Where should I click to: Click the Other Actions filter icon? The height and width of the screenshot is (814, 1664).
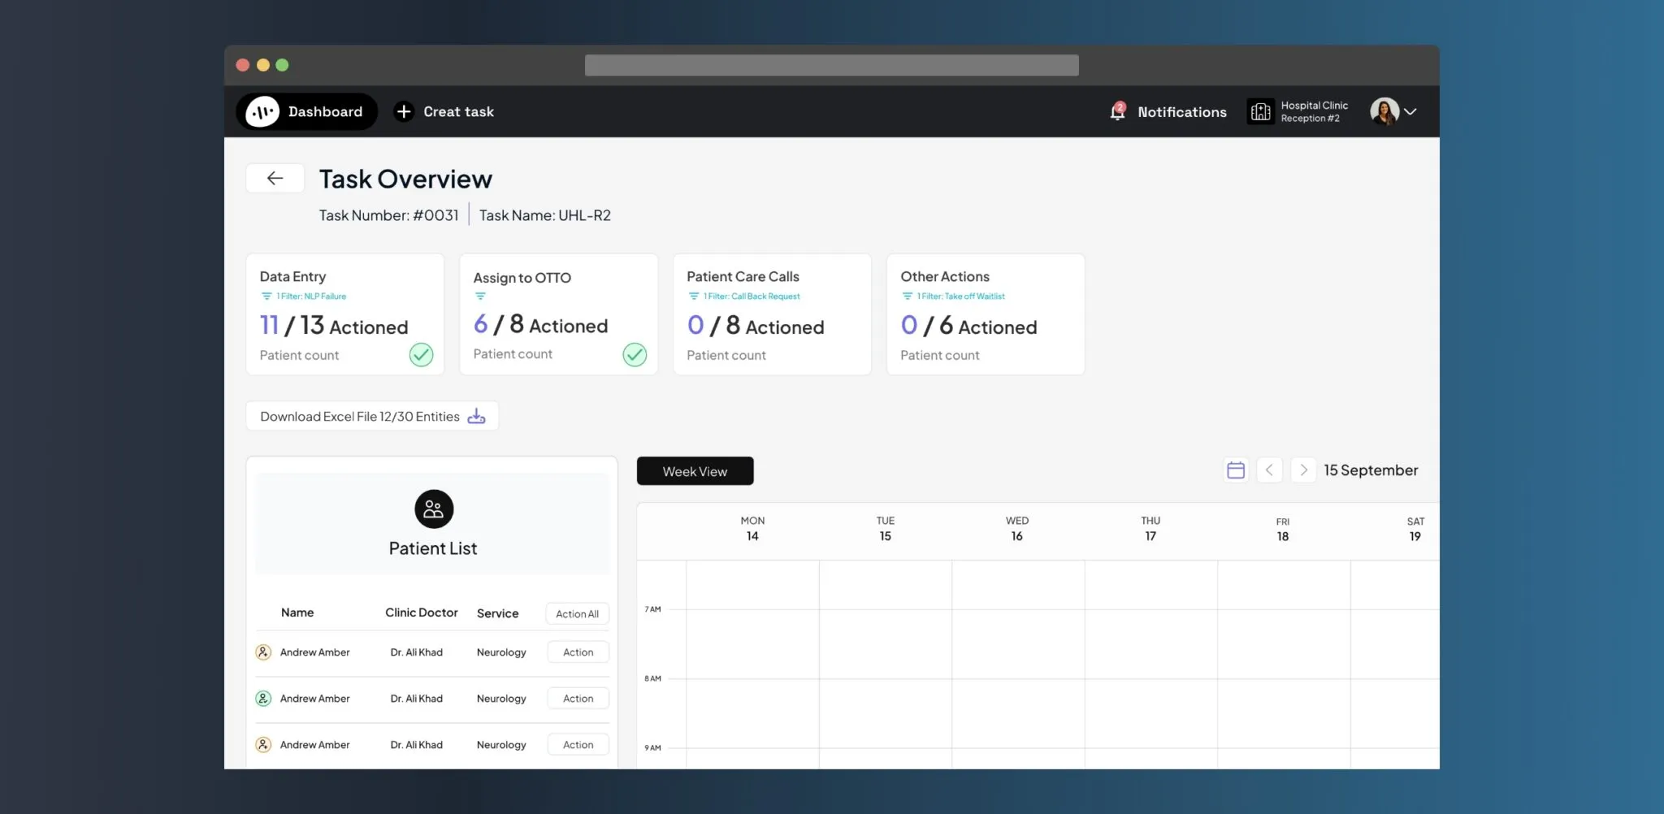[x=907, y=297]
